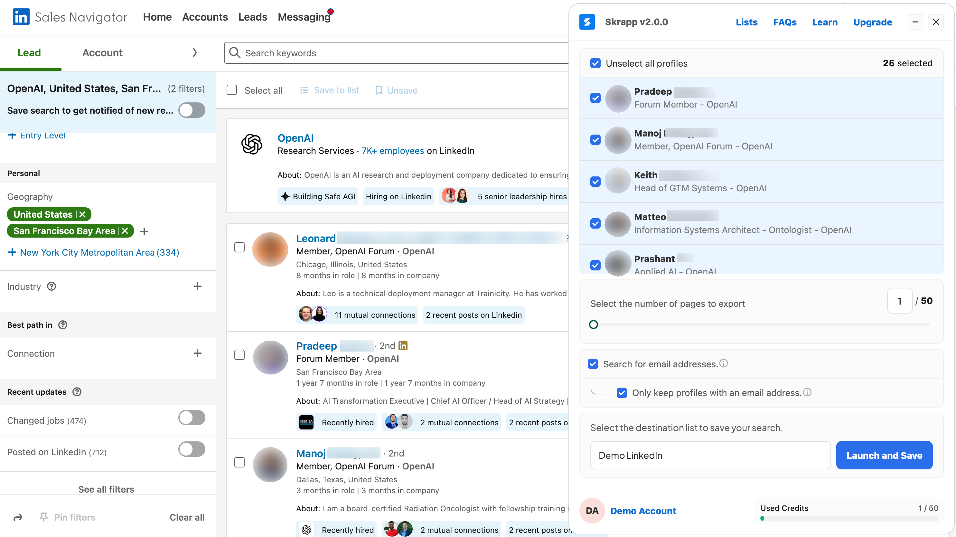956x537 pixels.
Task: Minimize the Skrapp panel
Action: click(915, 22)
